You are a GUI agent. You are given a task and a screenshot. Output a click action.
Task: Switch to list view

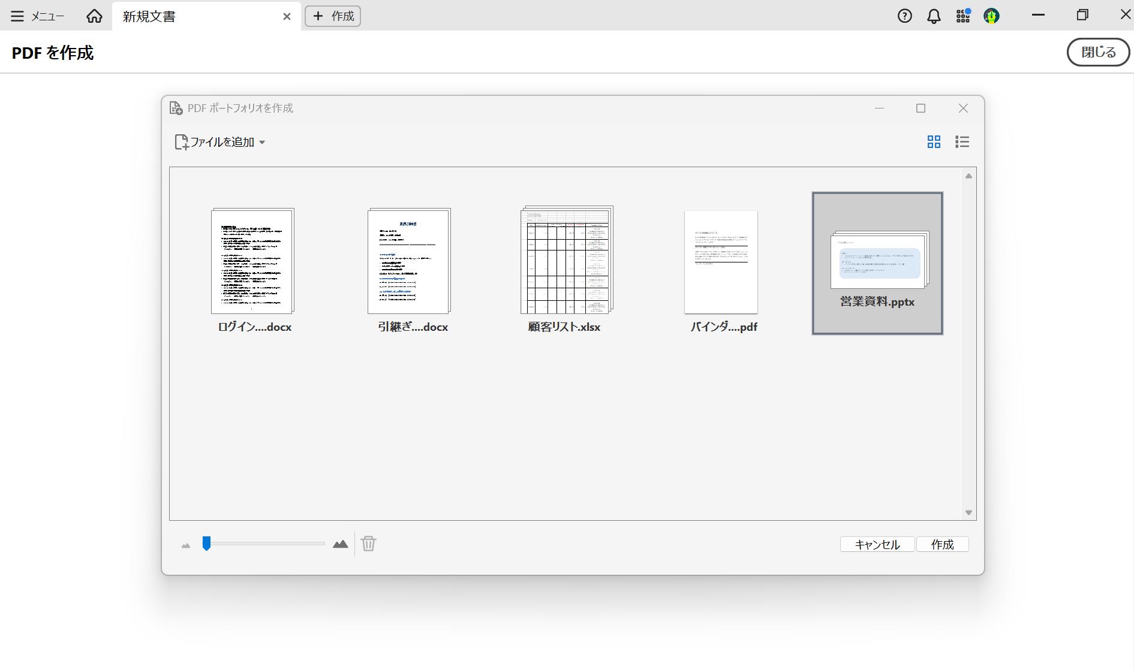tap(962, 141)
